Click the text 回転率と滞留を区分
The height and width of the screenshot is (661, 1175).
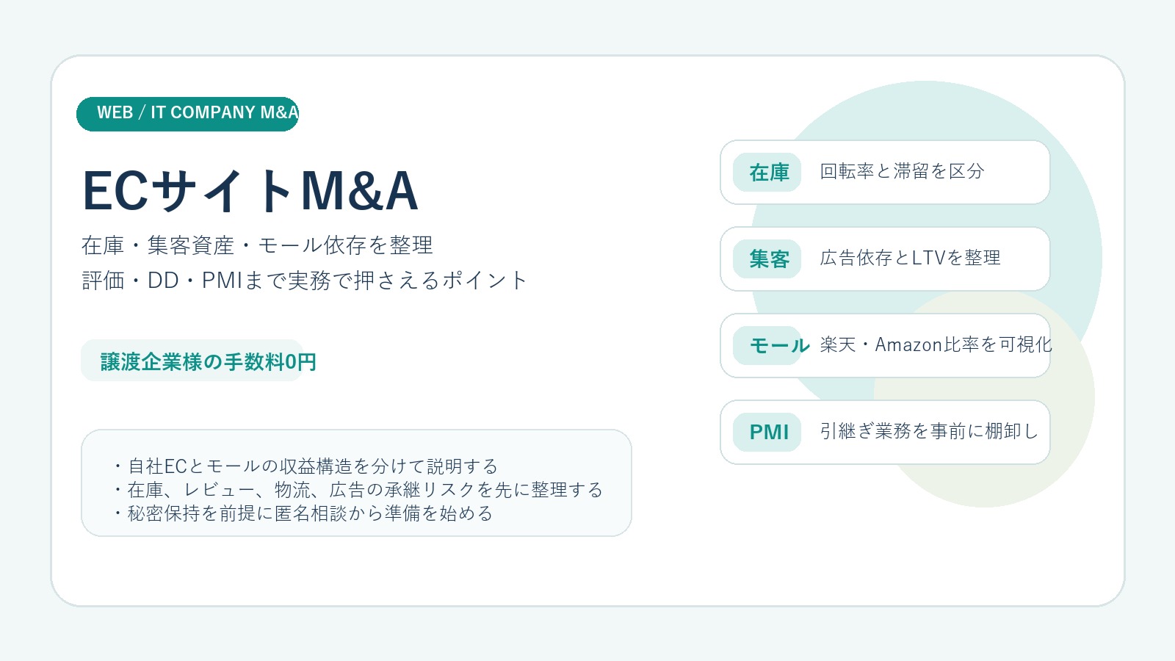click(x=902, y=172)
